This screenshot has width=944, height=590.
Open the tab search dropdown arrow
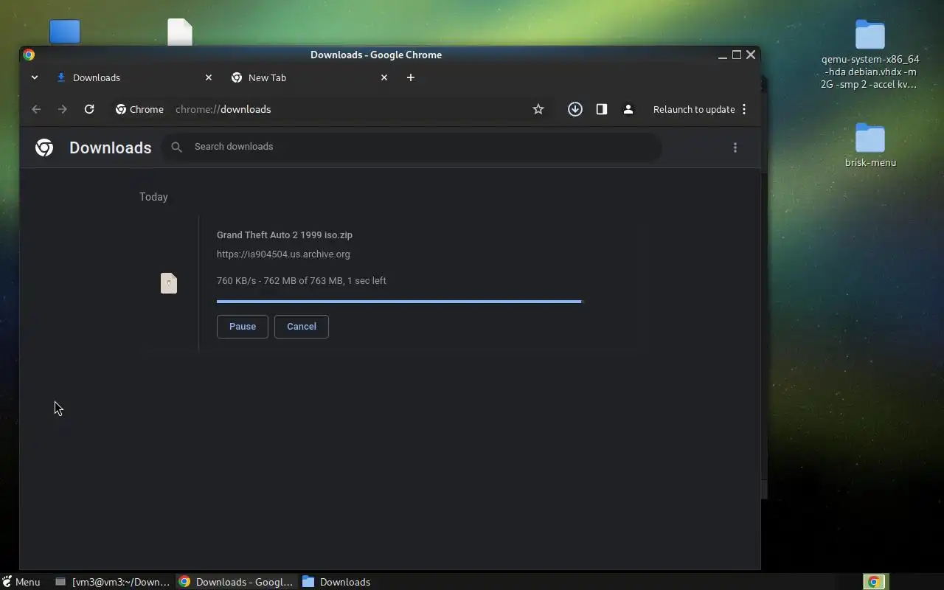coord(35,77)
